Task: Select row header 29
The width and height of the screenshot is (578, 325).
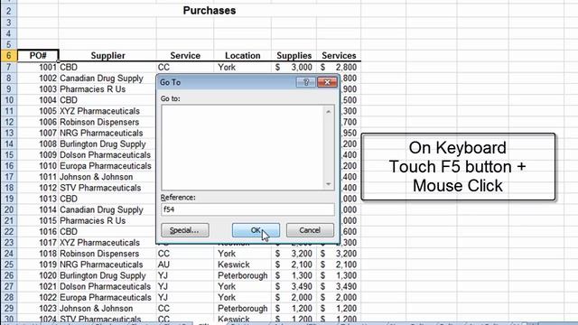Action: 8,309
